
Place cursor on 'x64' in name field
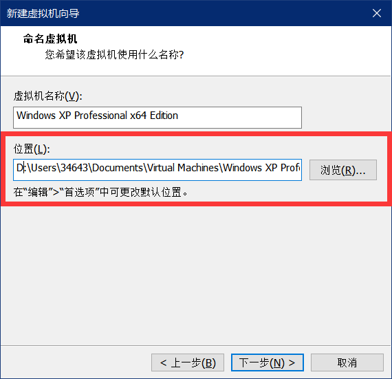(138, 116)
